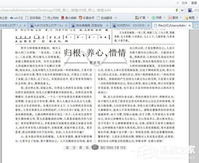Viewport: 199px width, 163px height.
Task: Click the Baidu paw search engine icon
Action: point(190,10)
